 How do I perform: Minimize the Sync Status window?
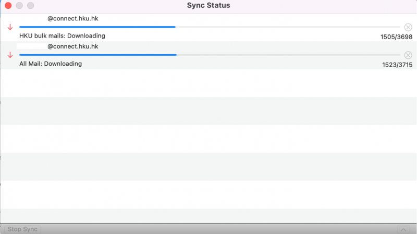pos(19,5)
